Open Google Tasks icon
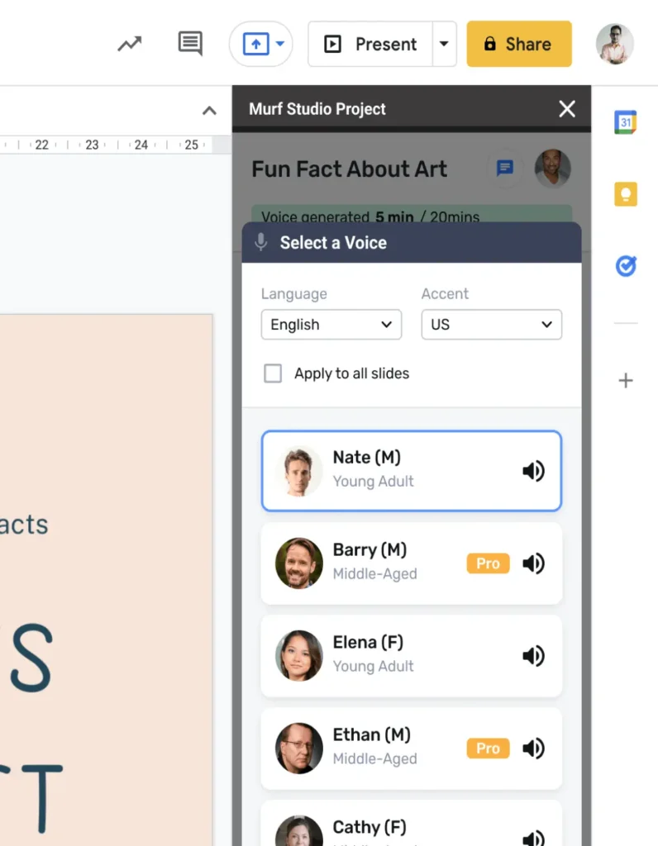 tap(626, 266)
